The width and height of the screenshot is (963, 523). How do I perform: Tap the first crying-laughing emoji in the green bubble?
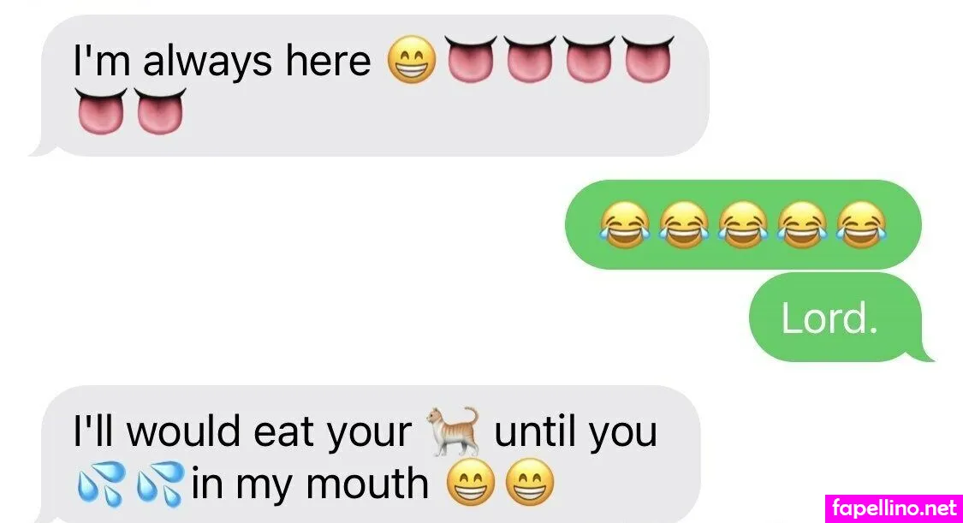[x=625, y=224]
